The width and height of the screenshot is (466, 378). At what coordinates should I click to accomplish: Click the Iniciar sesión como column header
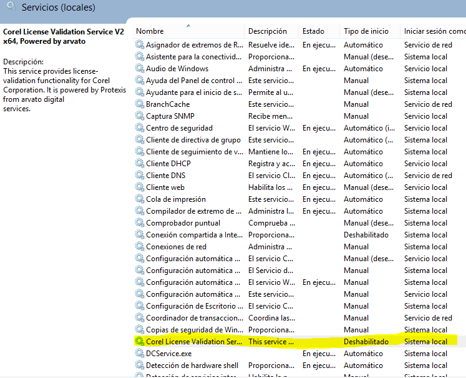pyautogui.click(x=434, y=31)
